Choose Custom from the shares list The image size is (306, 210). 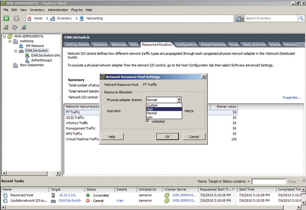click(x=164, y=105)
